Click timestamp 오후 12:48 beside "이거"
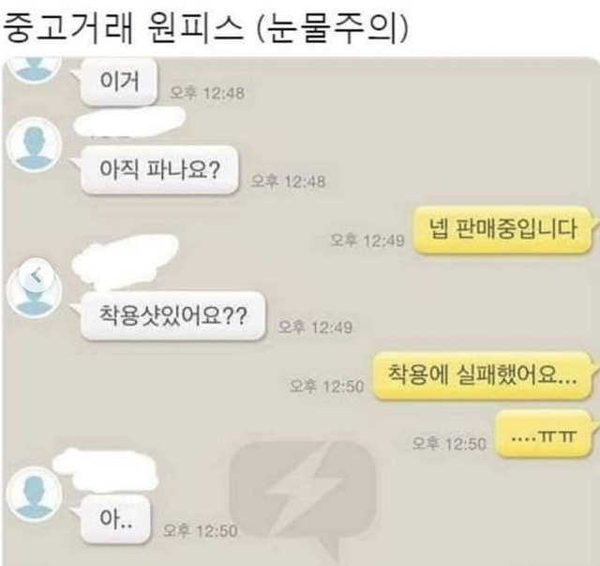 point(206,93)
